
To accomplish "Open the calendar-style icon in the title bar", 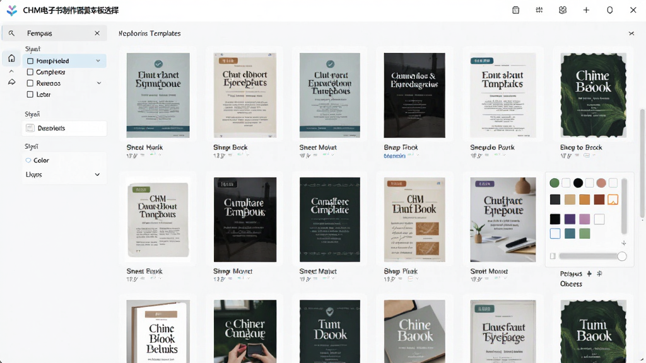I will pyautogui.click(x=516, y=10).
